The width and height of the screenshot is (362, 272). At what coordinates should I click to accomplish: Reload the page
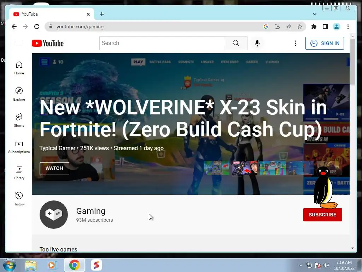click(x=37, y=27)
